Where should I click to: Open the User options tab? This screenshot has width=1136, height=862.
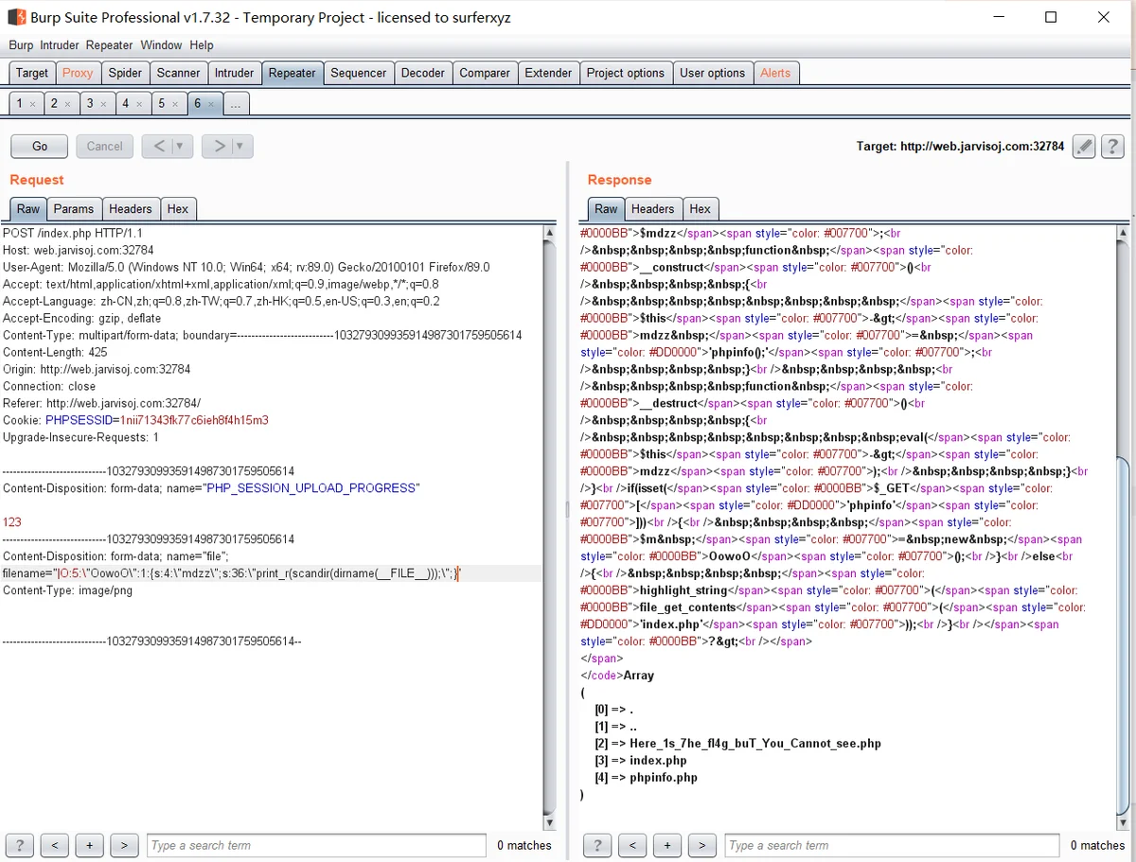713,73
